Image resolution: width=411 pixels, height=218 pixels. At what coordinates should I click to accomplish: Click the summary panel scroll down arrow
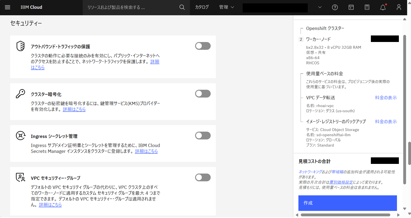pos(404,209)
